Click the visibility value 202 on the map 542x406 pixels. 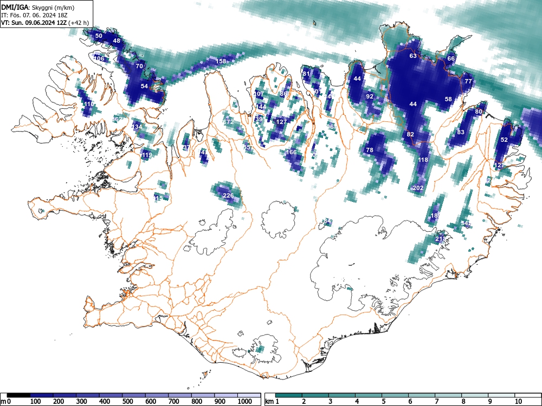418,188
